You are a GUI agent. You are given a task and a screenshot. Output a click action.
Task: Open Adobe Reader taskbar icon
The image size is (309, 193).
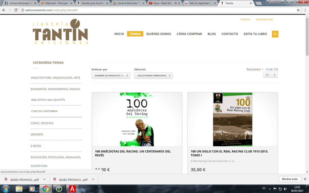pos(72,189)
